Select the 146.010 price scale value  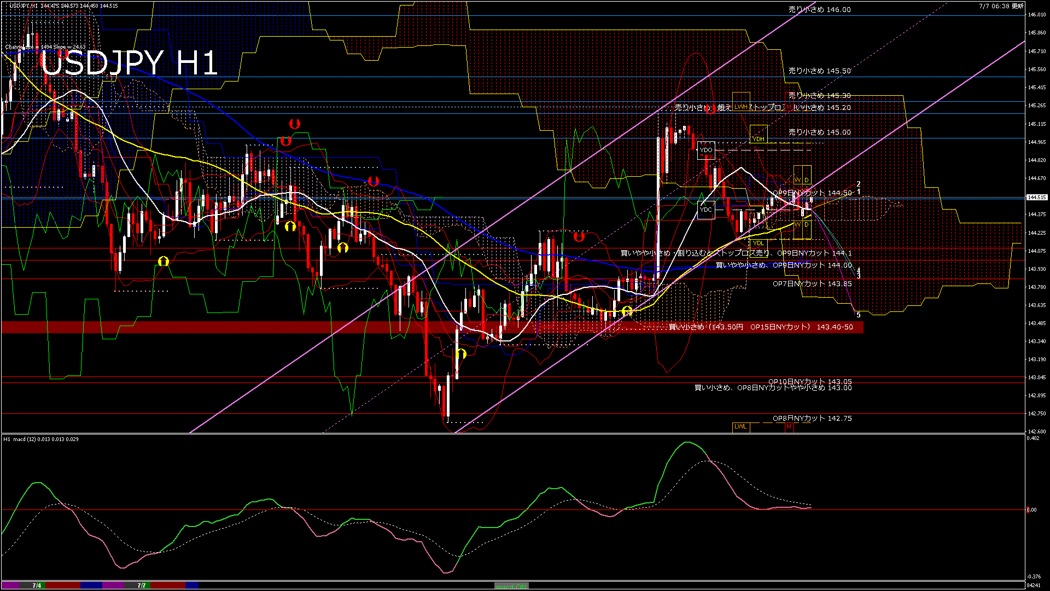point(1037,15)
